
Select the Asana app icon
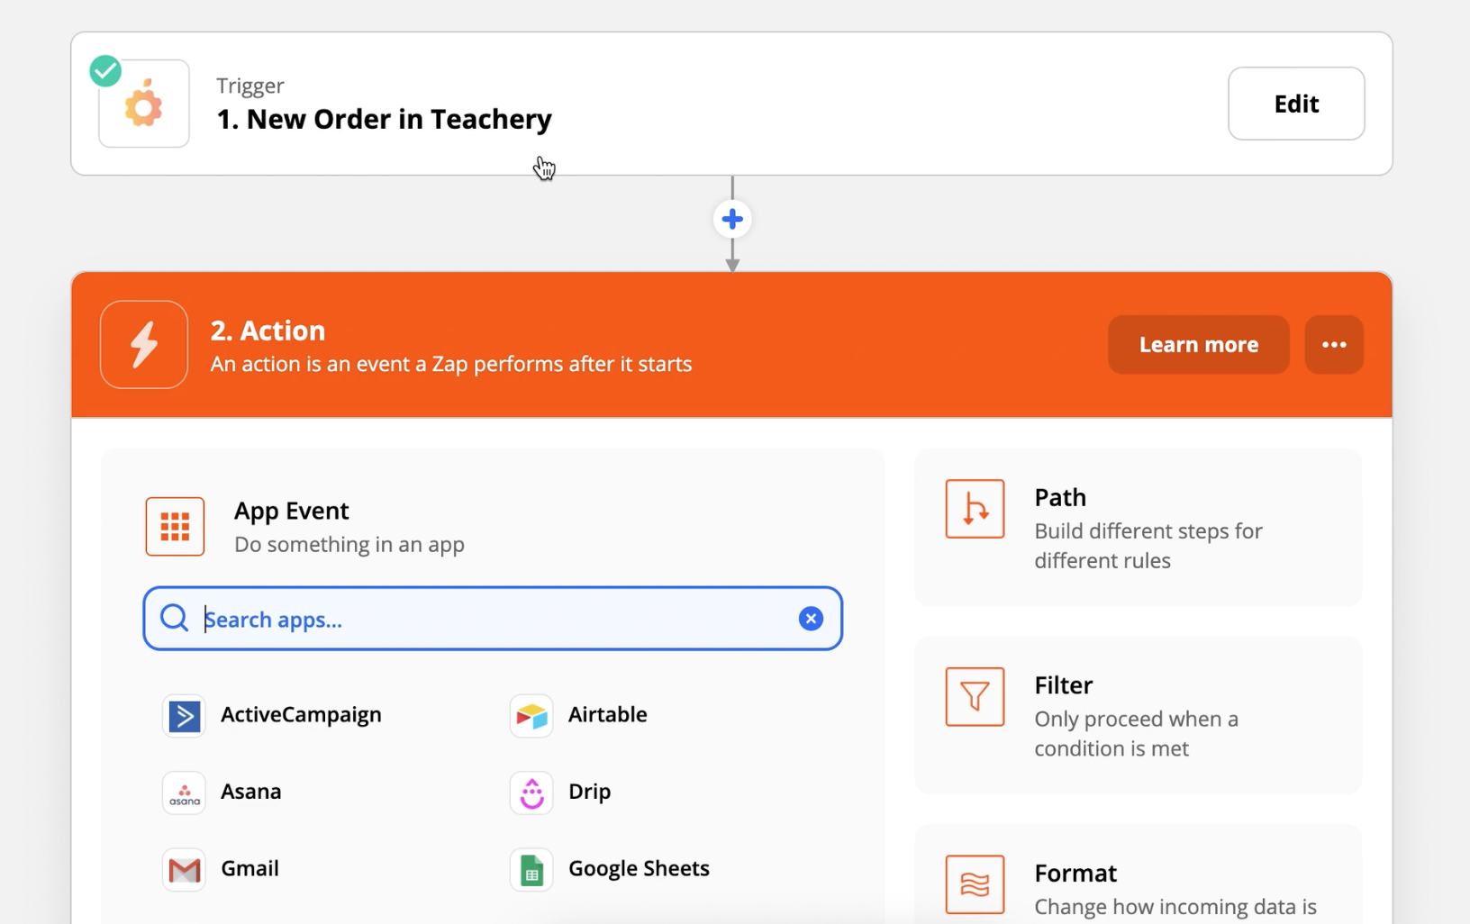[185, 793]
